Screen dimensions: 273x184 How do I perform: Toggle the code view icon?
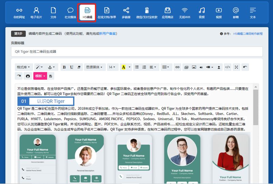click(x=228, y=67)
